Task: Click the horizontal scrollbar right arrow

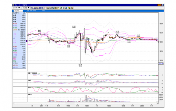Action: tap(157, 103)
